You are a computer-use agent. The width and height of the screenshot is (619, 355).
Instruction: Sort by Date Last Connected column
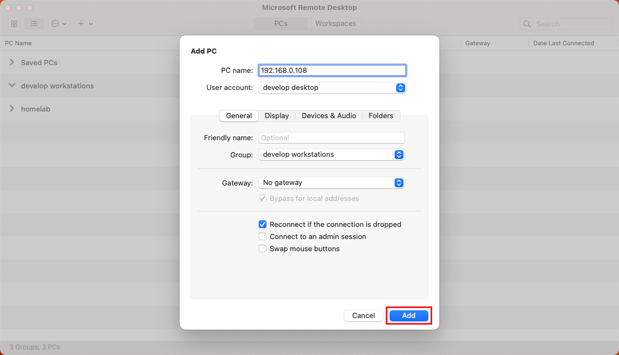pos(563,44)
